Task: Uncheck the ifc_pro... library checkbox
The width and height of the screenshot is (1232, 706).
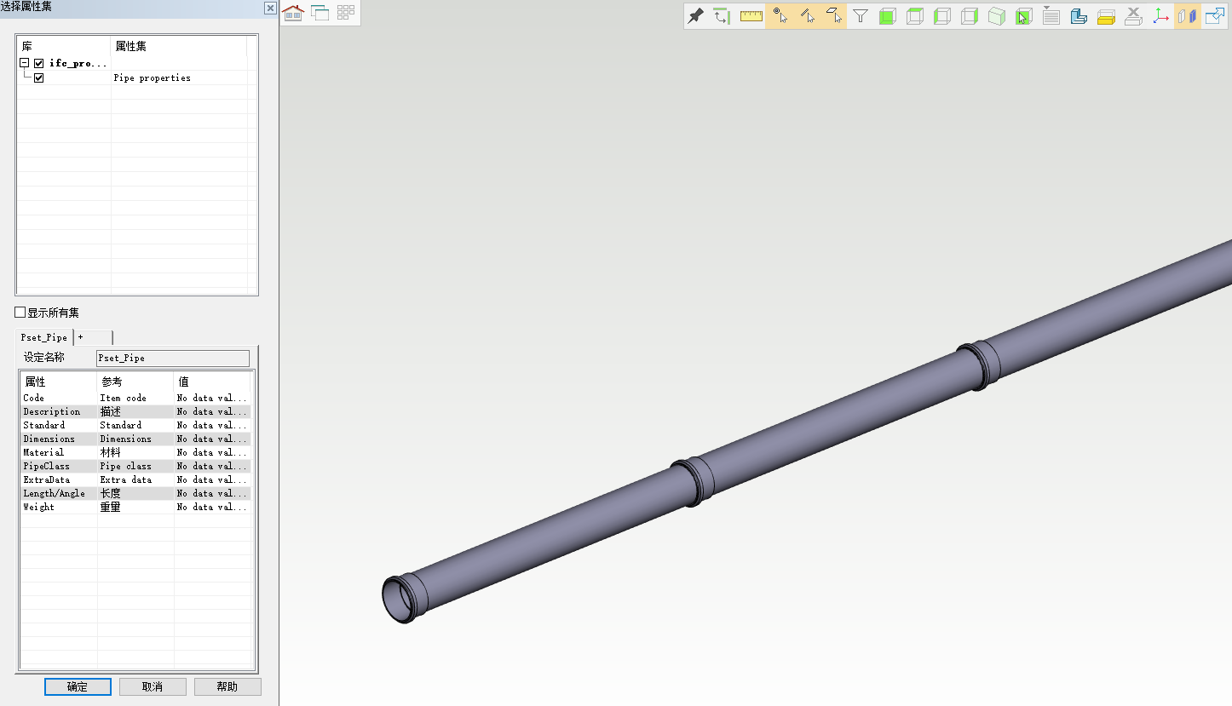Action: pyautogui.click(x=39, y=63)
